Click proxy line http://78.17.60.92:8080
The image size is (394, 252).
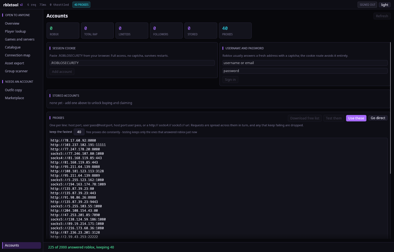(73, 141)
